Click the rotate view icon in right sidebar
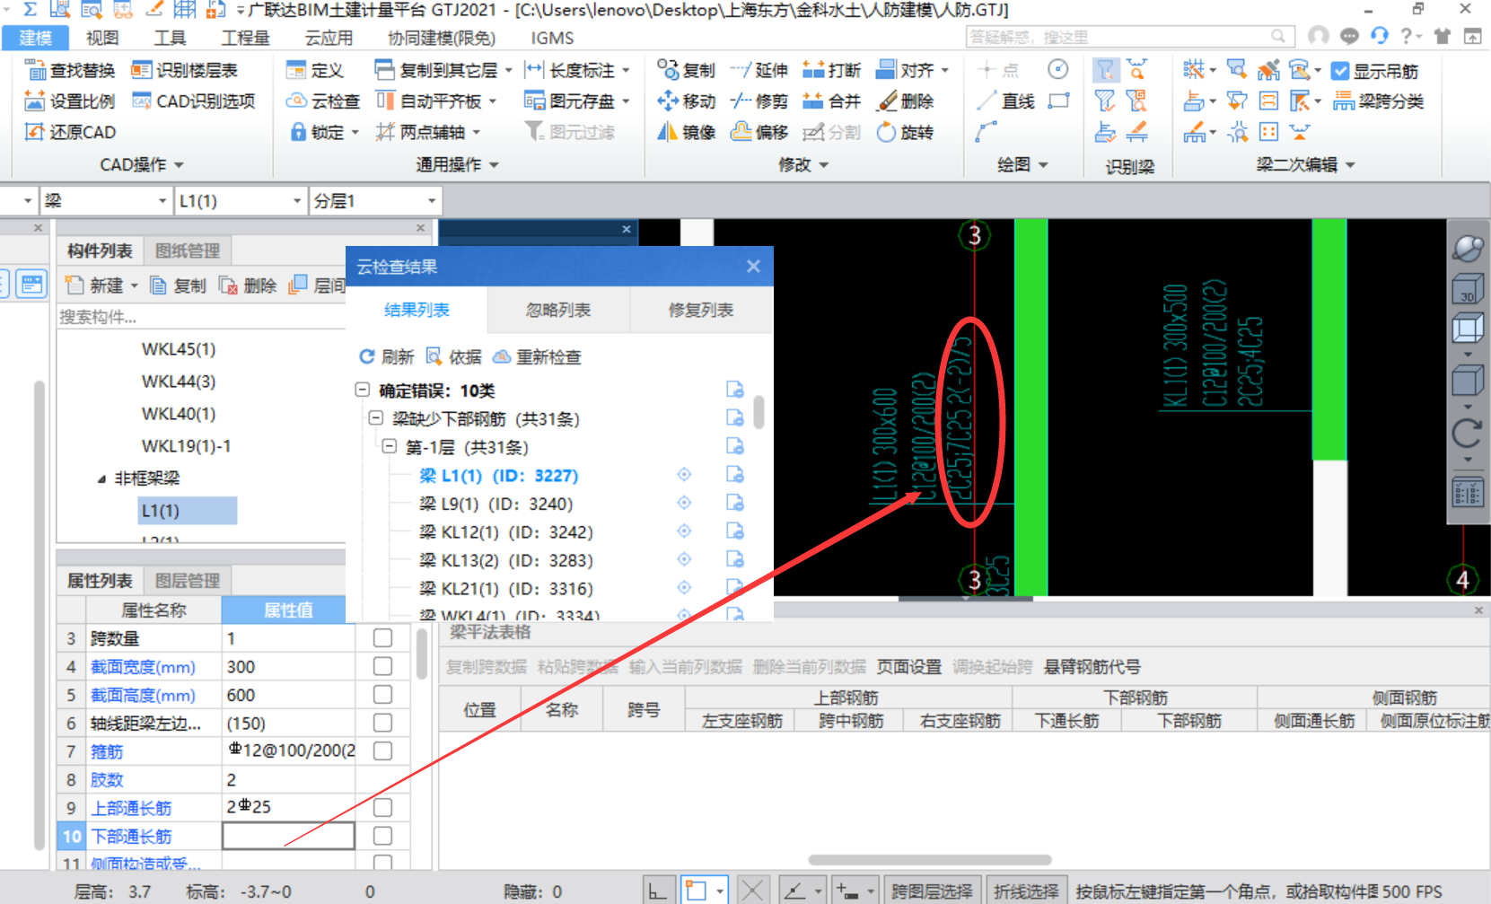The width and height of the screenshot is (1491, 904). (1467, 434)
